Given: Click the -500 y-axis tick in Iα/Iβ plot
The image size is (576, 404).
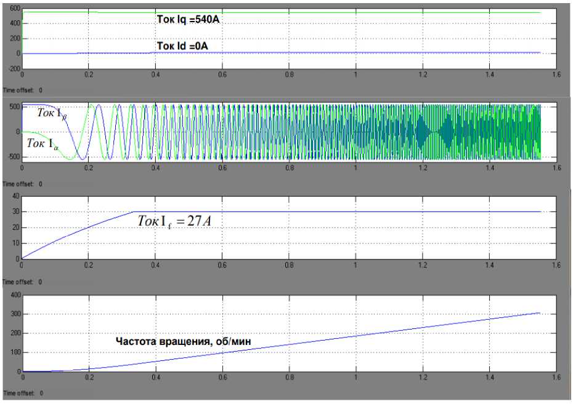Looking at the screenshot, I should click(x=12, y=157).
